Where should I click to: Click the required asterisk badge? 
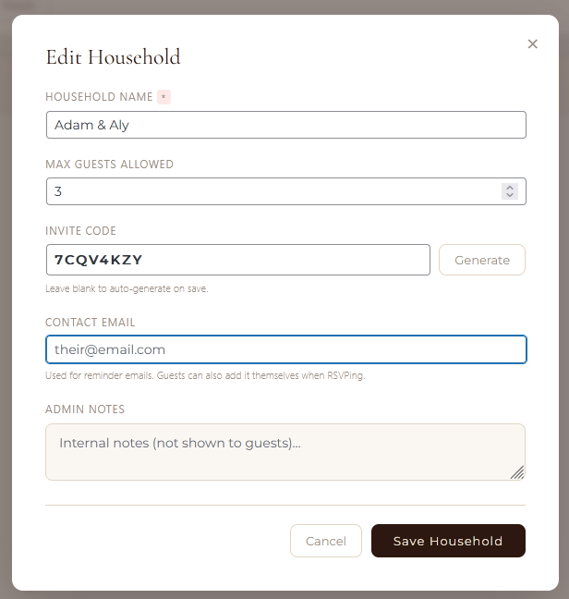(163, 97)
